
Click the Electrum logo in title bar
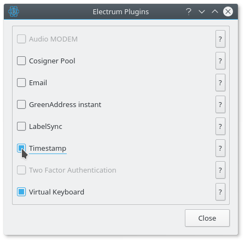click(14, 11)
